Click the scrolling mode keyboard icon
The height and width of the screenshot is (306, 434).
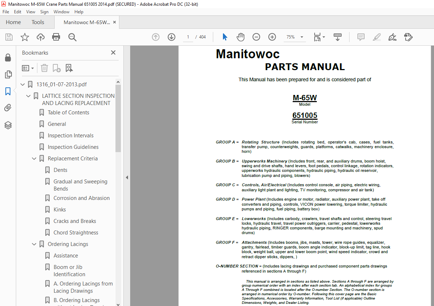tap(338, 37)
